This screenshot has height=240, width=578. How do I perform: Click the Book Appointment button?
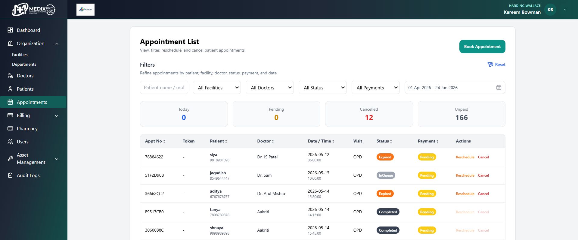click(x=482, y=46)
